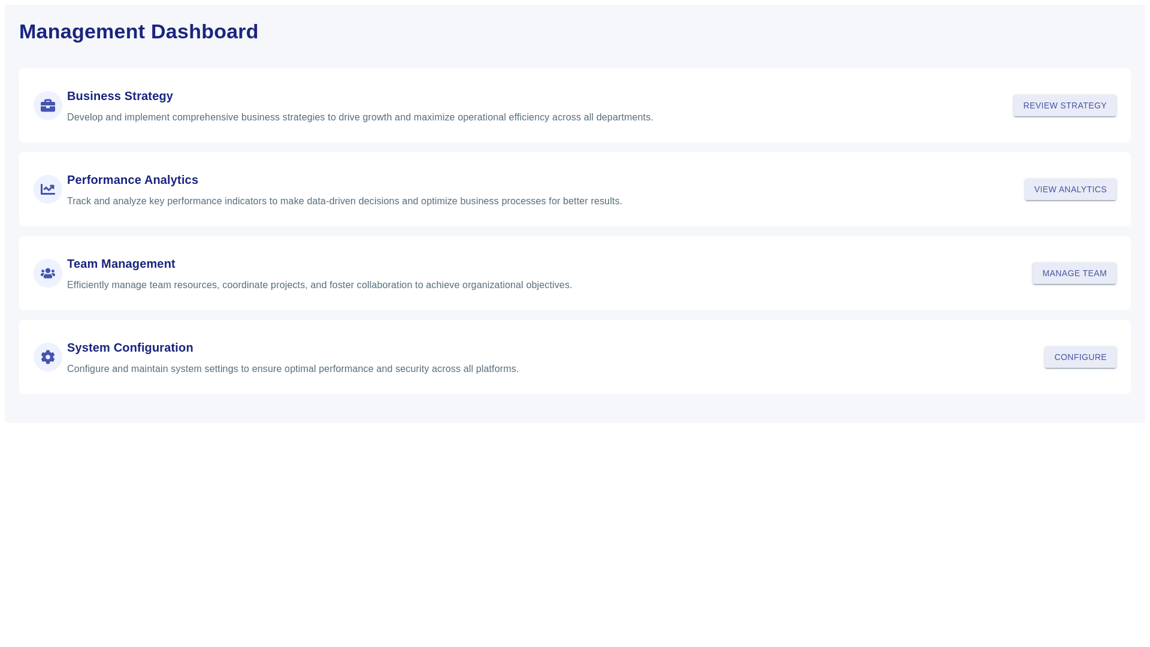Click the gear icon for System Configuration
This screenshot has height=647, width=1150.
48,357
